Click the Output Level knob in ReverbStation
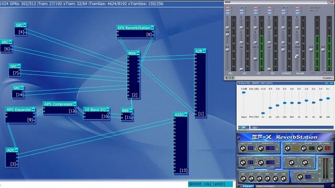 [x=300, y=177]
